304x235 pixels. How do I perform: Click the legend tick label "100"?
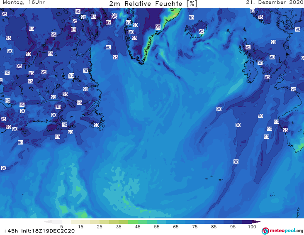coord(252,226)
